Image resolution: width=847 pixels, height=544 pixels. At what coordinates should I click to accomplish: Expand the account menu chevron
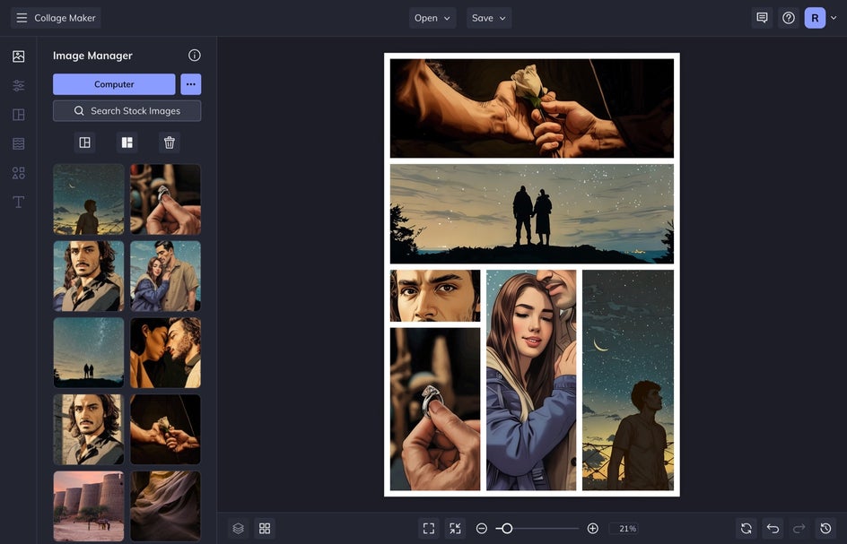pos(834,18)
